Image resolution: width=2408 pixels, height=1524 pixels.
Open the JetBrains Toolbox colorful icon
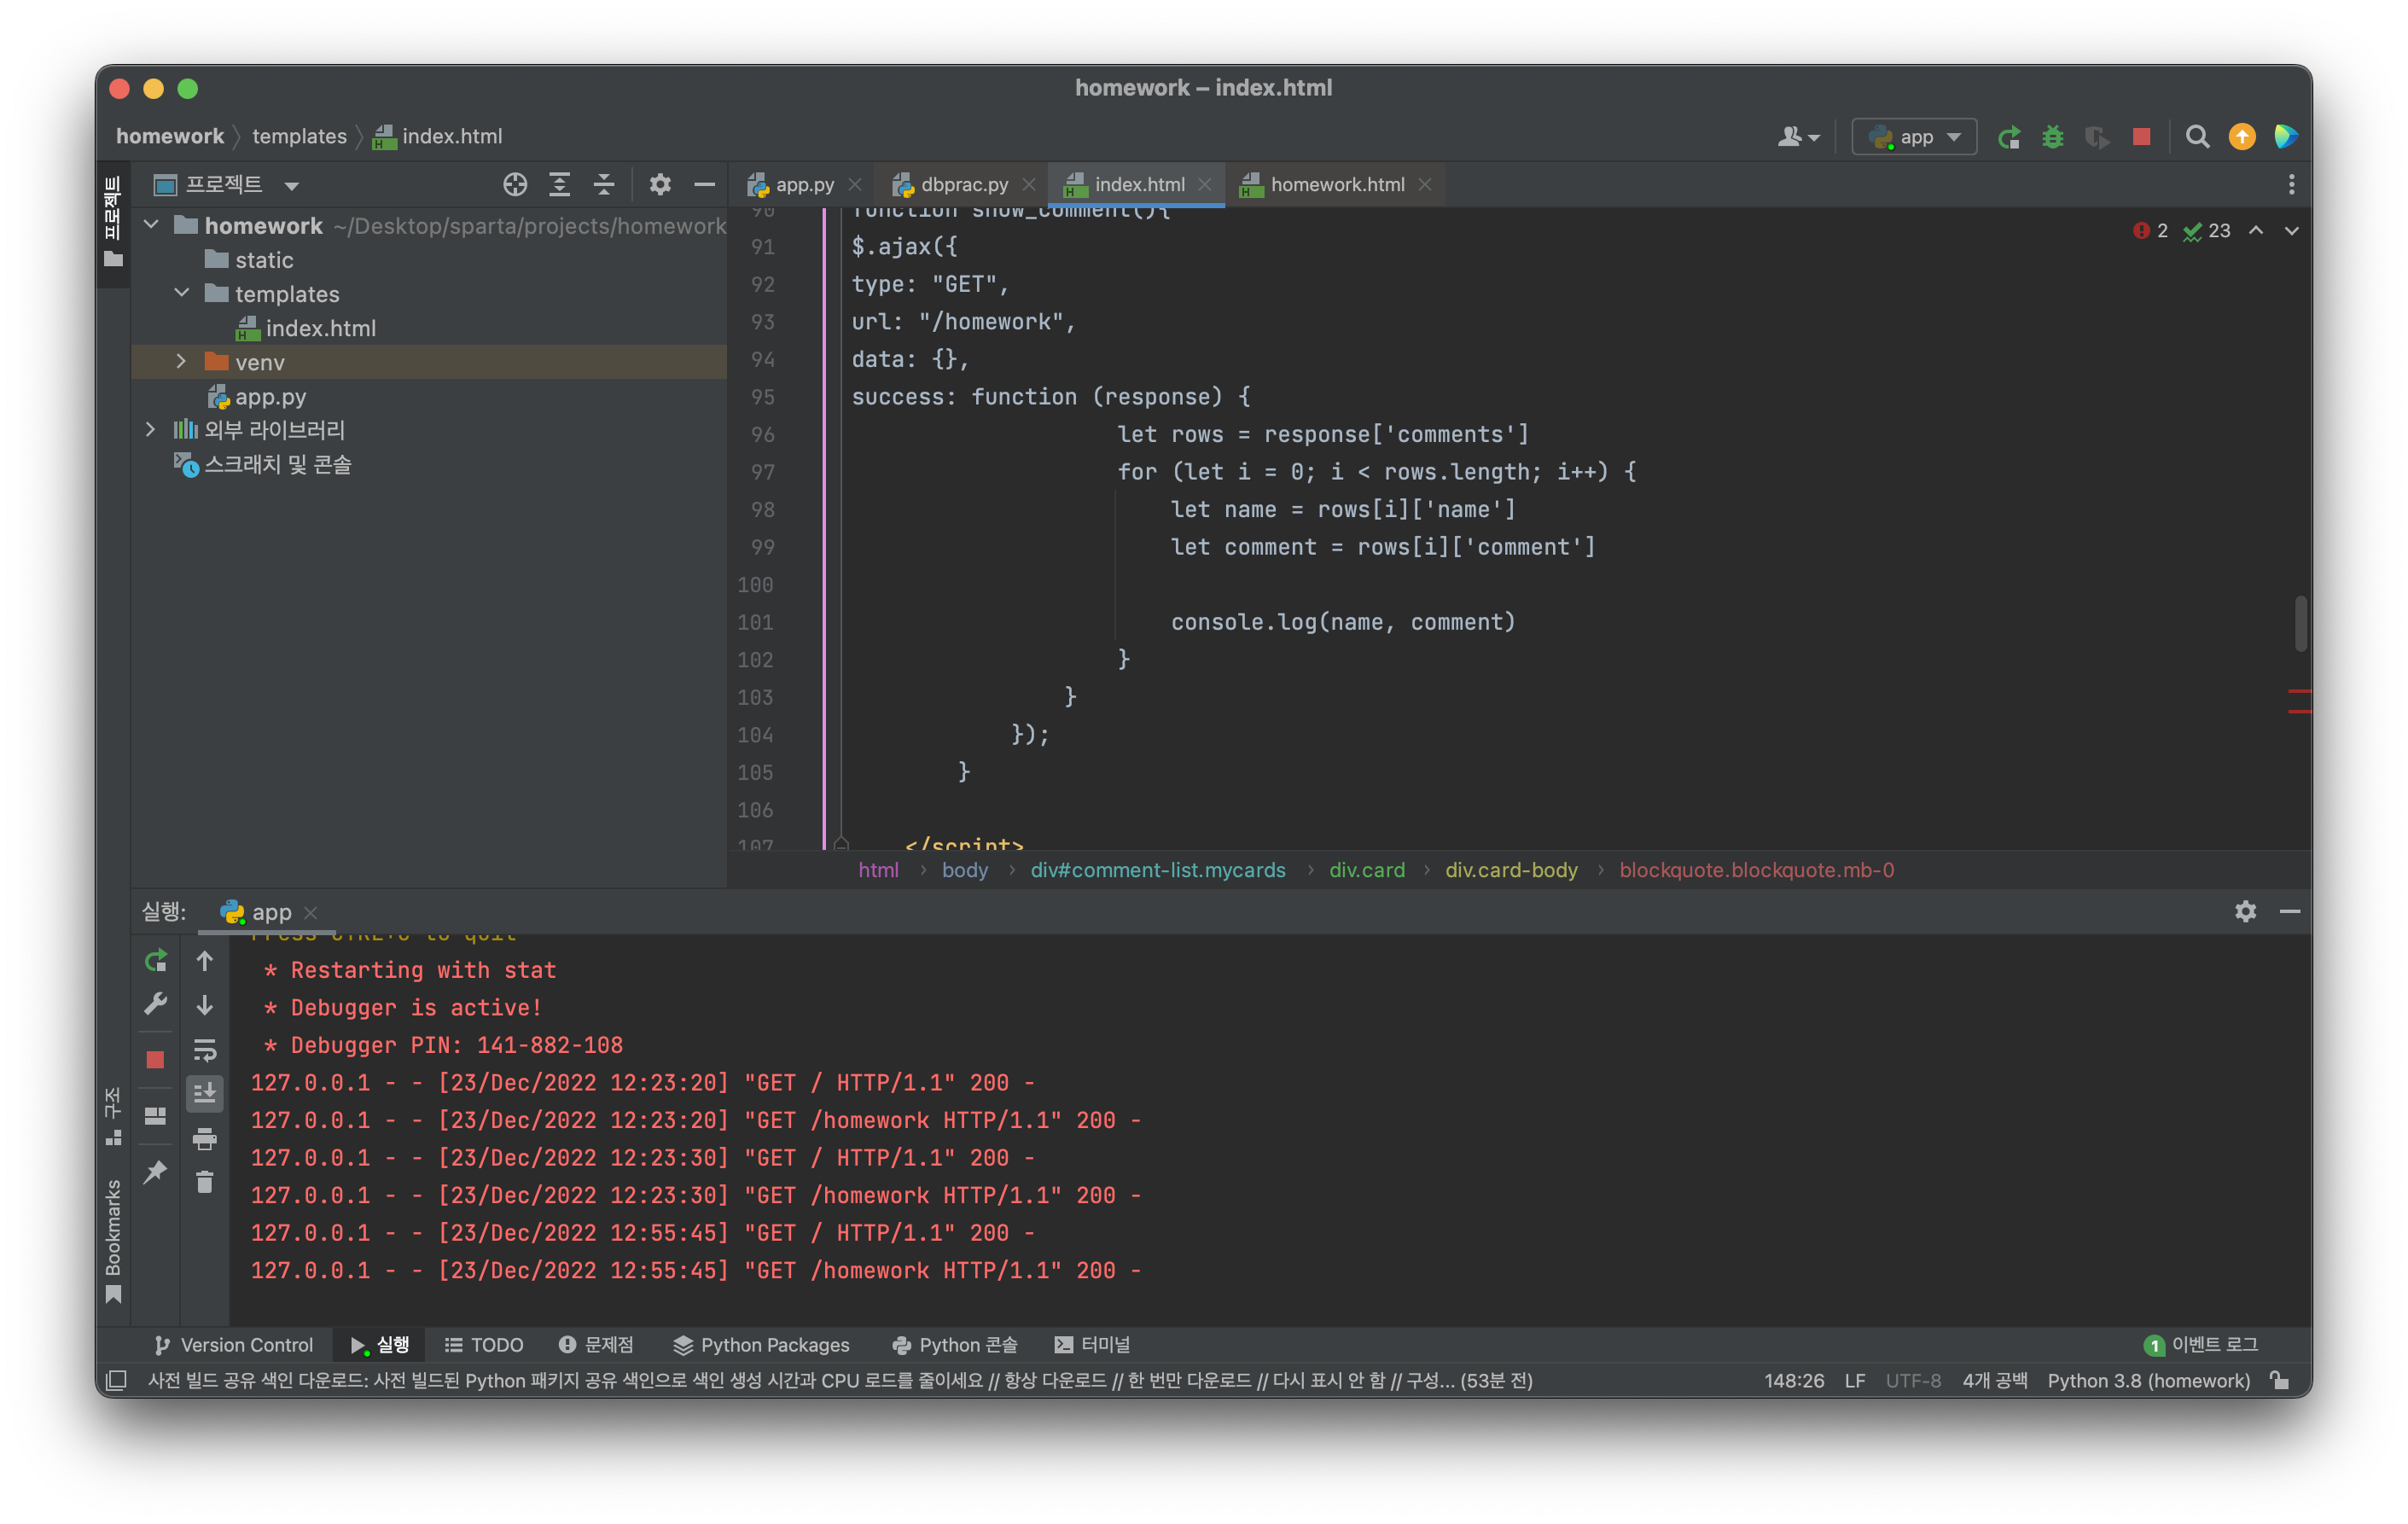[2286, 137]
